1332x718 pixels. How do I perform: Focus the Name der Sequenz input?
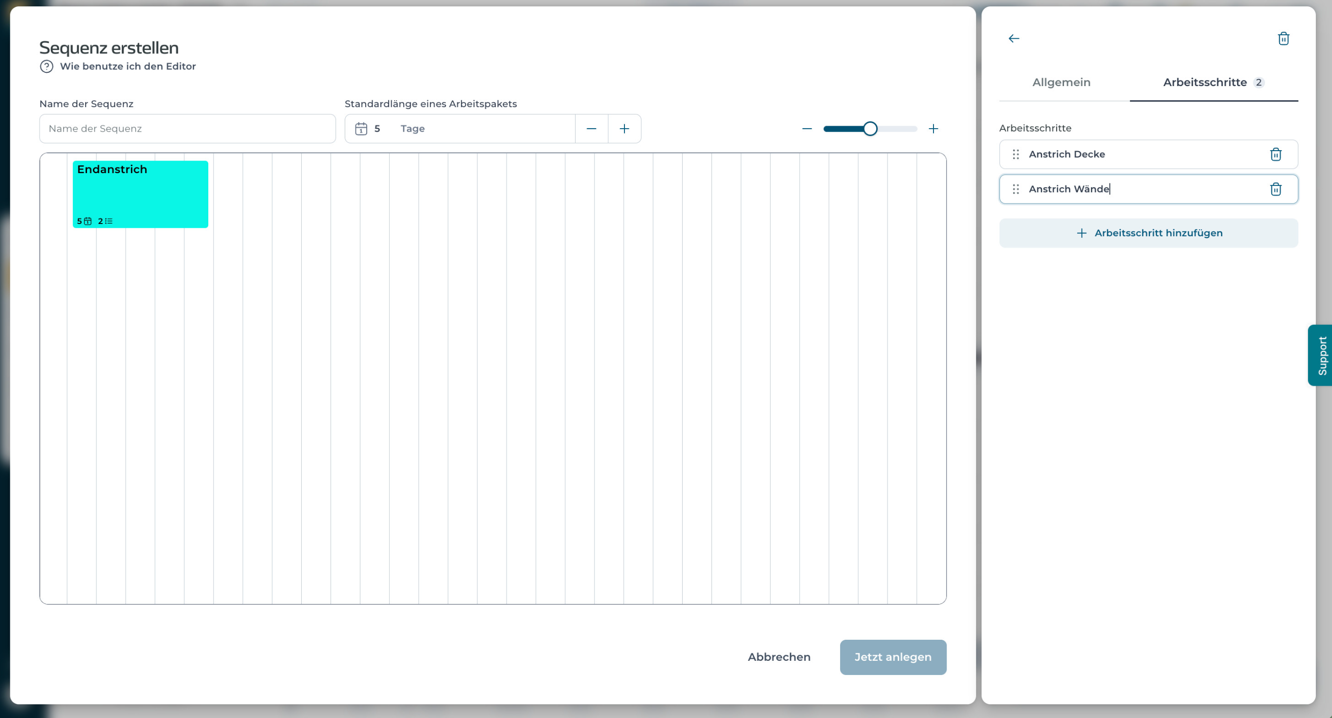[187, 129]
